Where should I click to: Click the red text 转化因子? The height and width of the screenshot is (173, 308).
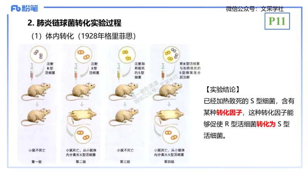click(229, 113)
